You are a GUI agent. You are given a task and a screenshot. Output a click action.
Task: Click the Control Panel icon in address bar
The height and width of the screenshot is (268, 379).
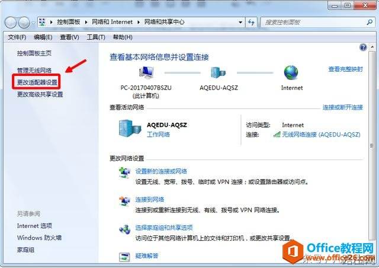[42, 22]
